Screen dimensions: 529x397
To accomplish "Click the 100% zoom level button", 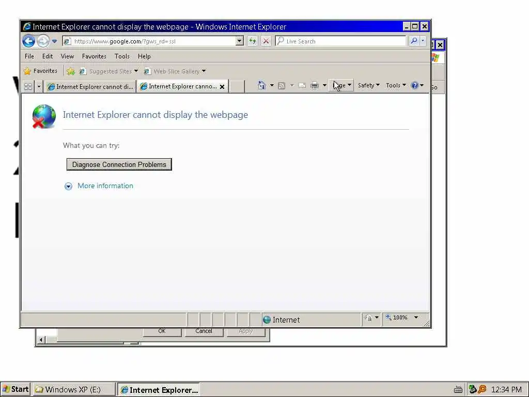I will pyautogui.click(x=397, y=318).
